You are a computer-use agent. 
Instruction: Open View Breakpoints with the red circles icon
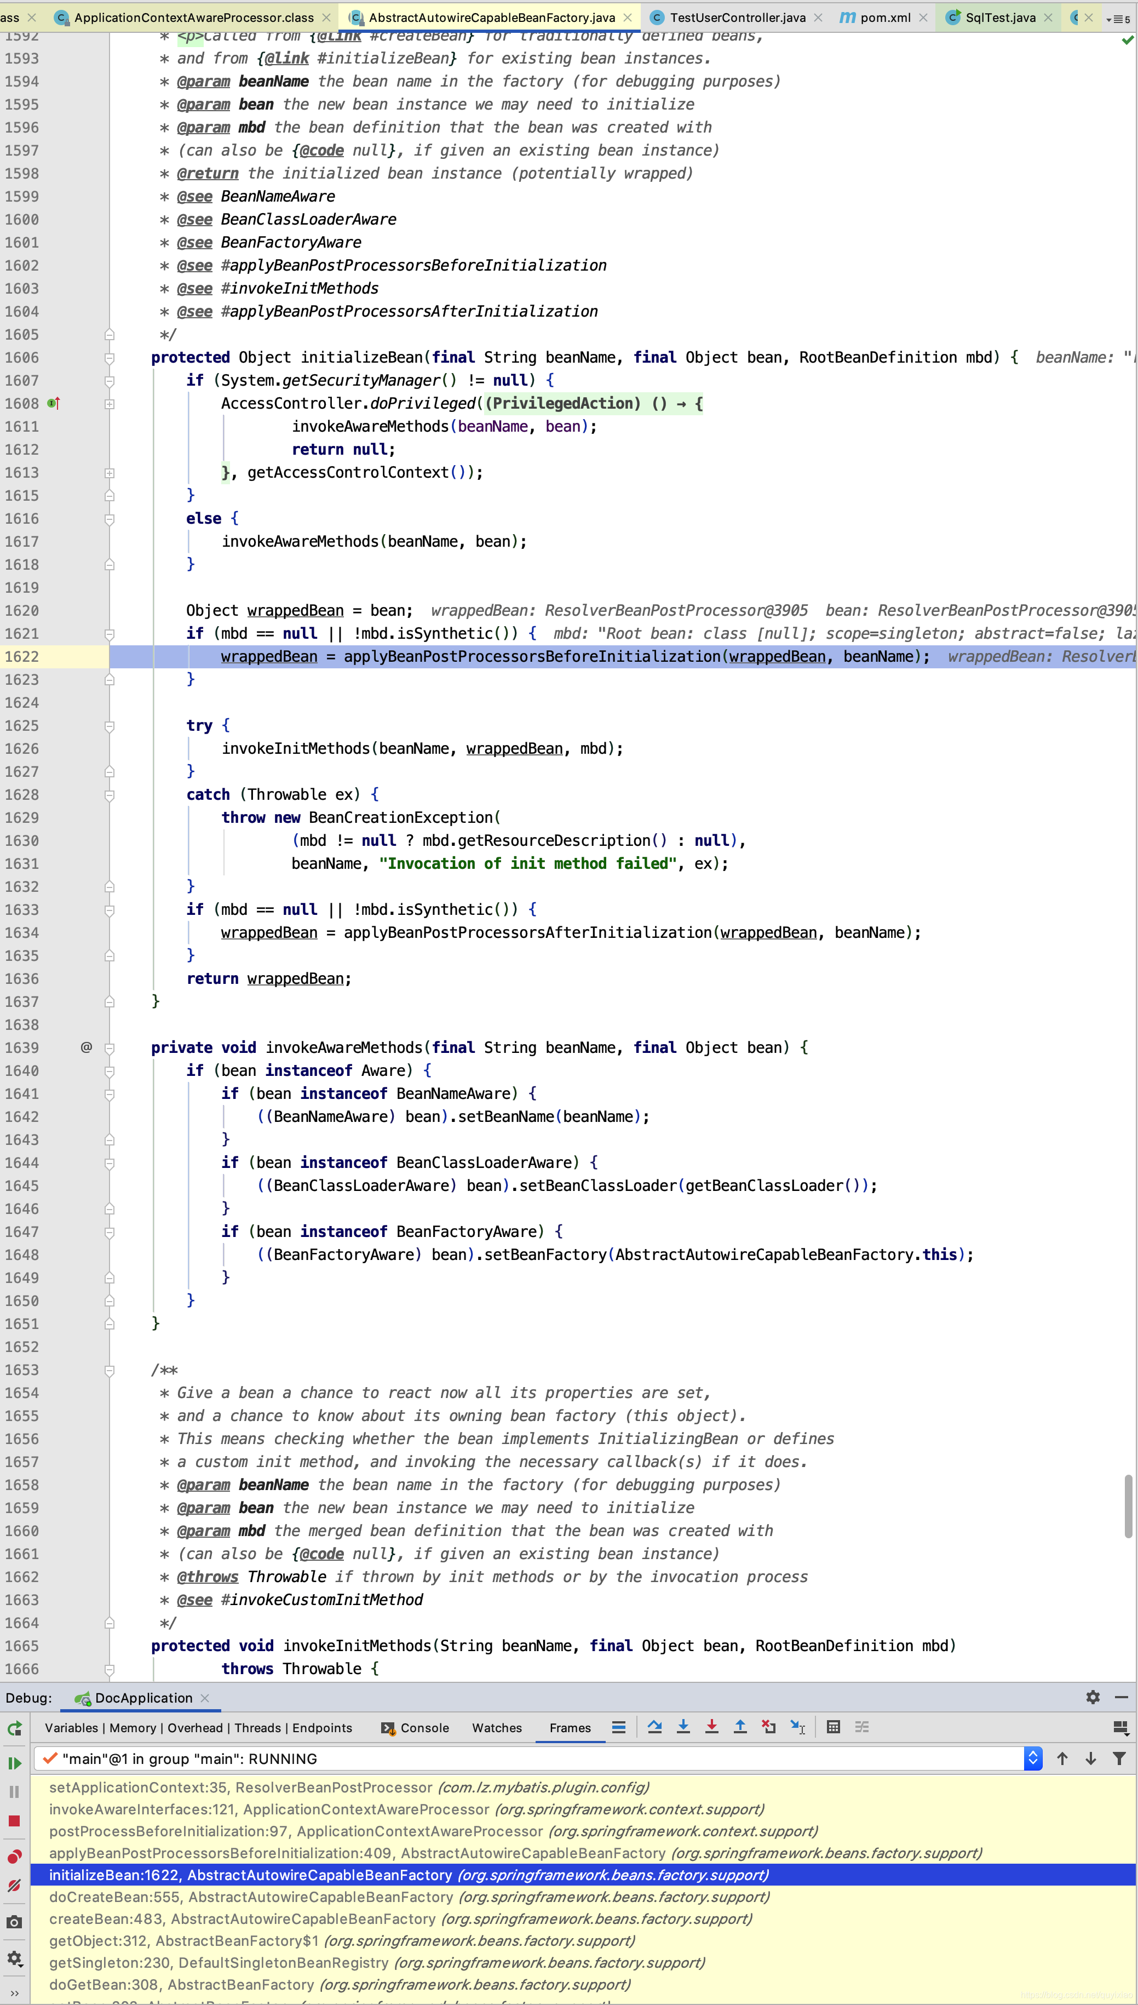point(14,1857)
